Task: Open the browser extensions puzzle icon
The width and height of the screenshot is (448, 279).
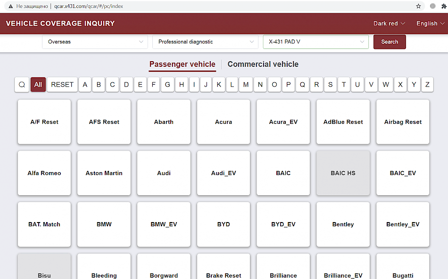Action: coord(444,6)
